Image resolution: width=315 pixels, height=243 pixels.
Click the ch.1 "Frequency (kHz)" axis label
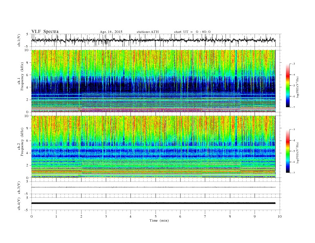pos(22,76)
